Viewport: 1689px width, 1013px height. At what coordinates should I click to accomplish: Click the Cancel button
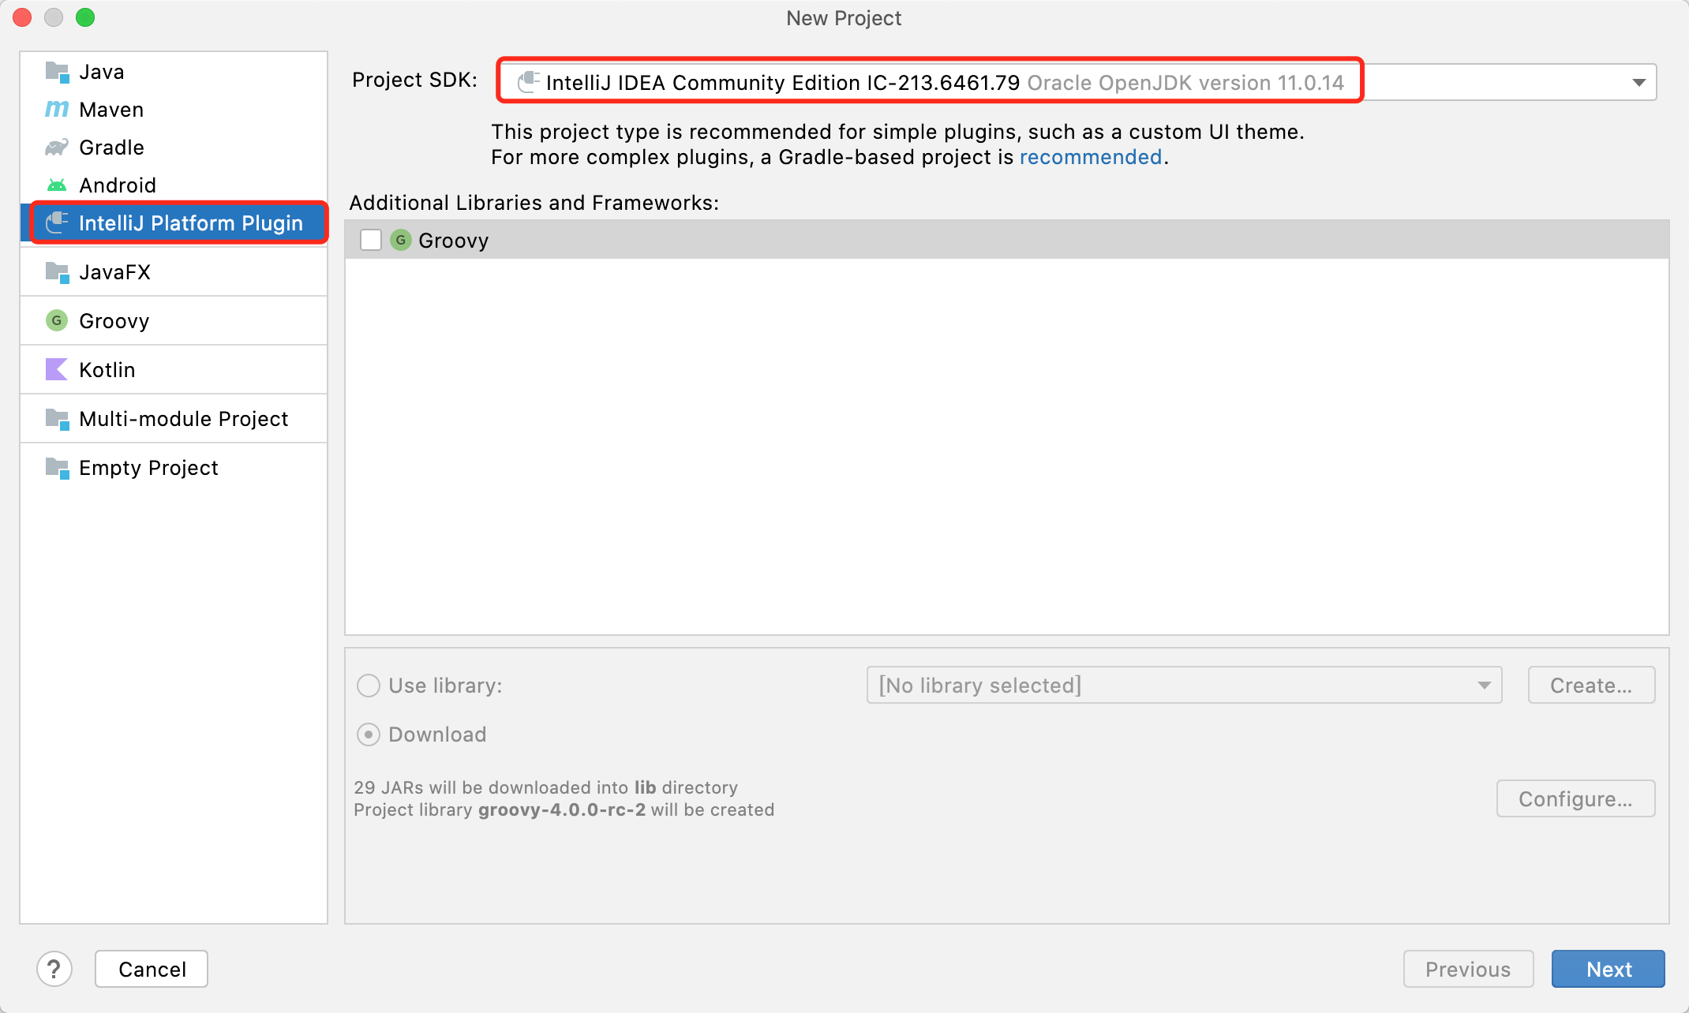[x=152, y=969]
